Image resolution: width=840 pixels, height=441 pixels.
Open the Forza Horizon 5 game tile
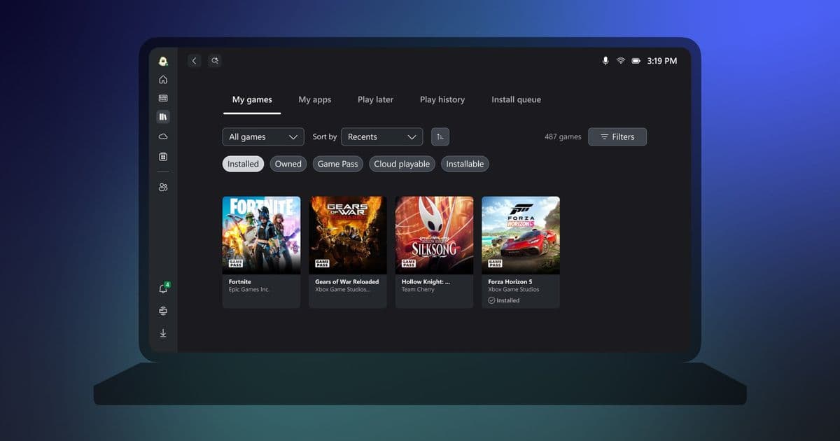[520, 234]
